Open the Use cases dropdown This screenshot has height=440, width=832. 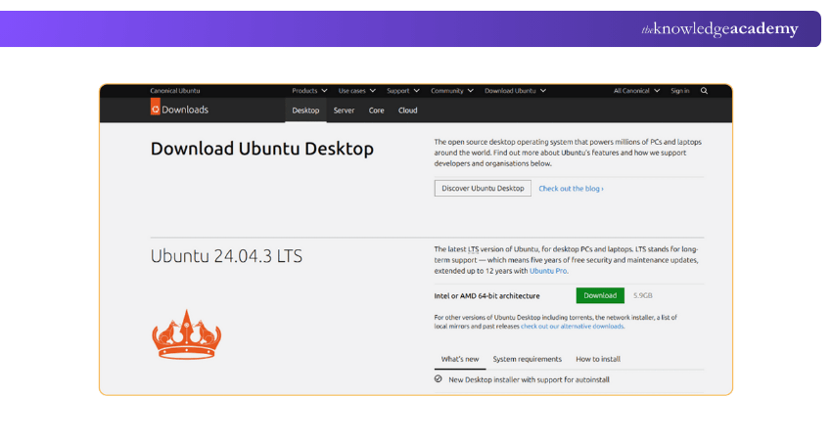pyautogui.click(x=357, y=91)
